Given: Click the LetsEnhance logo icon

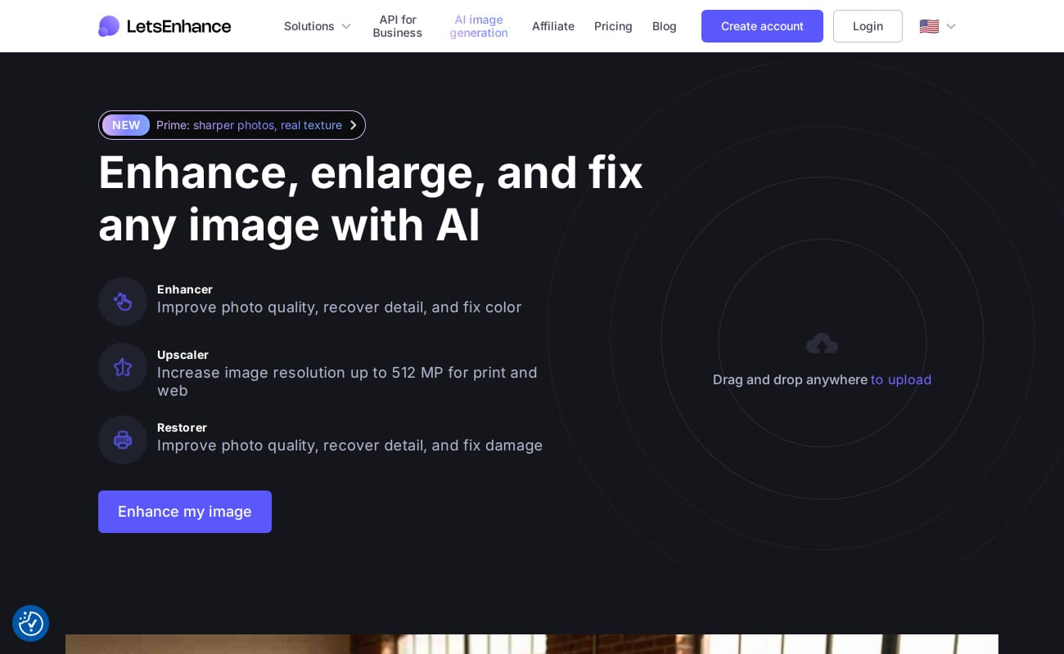Looking at the screenshot, I should 110,26.
